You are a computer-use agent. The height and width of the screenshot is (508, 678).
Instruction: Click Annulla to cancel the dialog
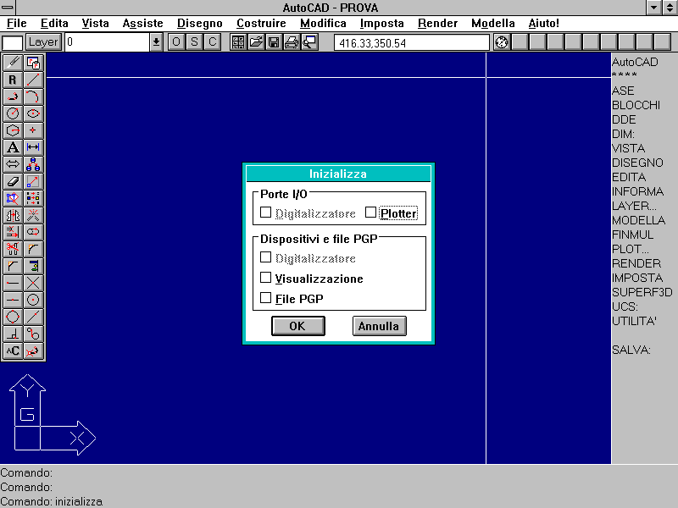pyautogui.click(x=379, y=326)
